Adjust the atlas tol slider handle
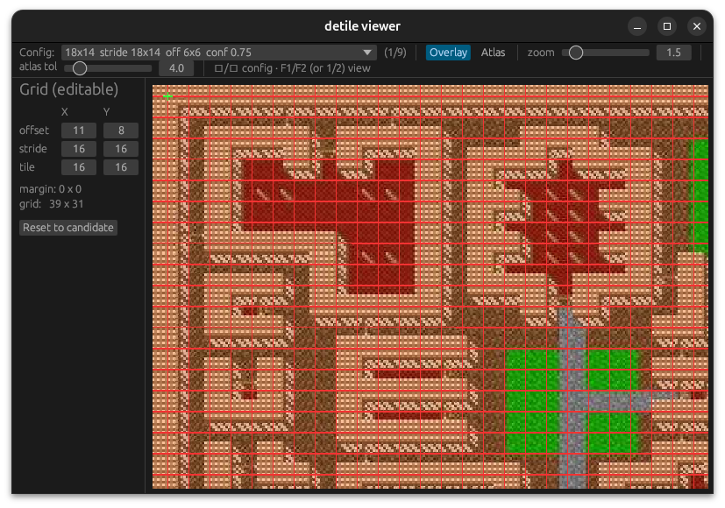 80,68
